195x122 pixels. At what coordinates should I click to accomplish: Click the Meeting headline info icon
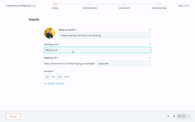coord(150,30)
